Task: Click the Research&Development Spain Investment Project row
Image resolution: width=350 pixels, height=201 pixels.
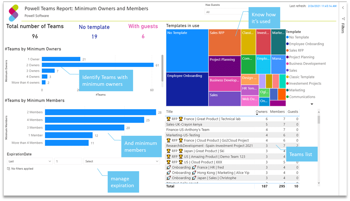Action: coord(232,146)
